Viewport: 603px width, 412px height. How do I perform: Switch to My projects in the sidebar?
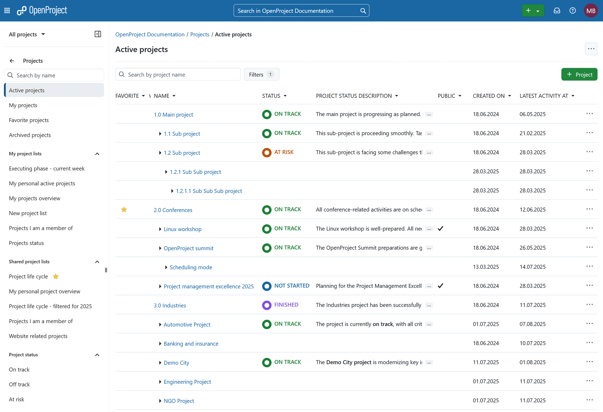pos(23,105)
